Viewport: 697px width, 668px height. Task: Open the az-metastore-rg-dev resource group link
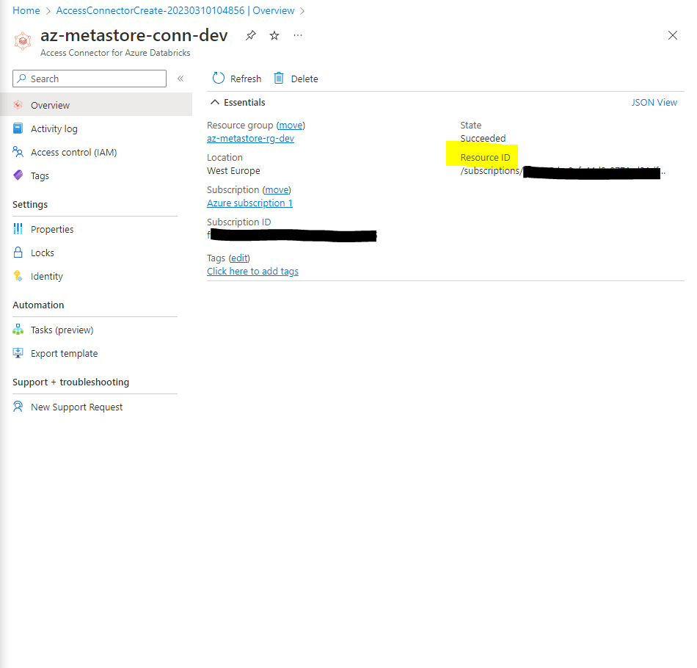[x=250, y=138]
